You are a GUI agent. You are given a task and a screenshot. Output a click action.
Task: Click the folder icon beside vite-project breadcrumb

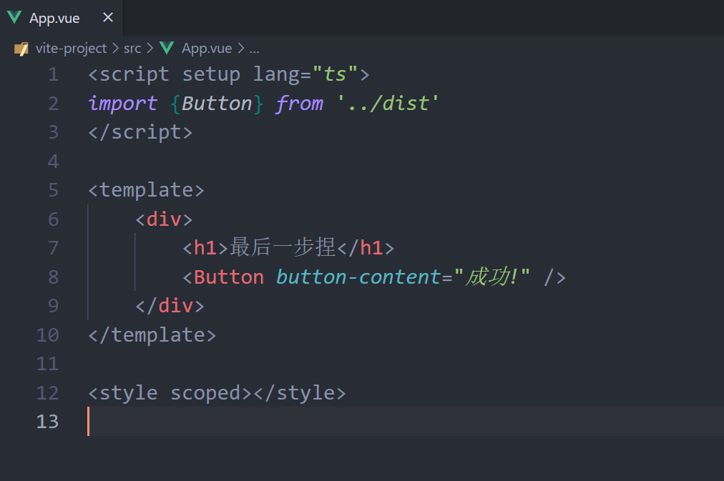coord(21,49)
